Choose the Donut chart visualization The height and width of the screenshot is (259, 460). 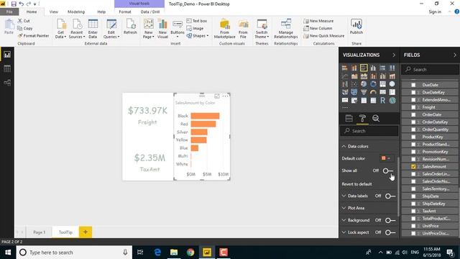tap(373, 84)
